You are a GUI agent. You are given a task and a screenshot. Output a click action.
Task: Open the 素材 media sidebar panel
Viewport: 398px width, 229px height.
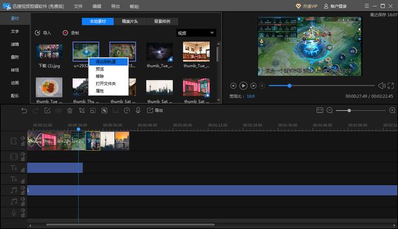15,18
